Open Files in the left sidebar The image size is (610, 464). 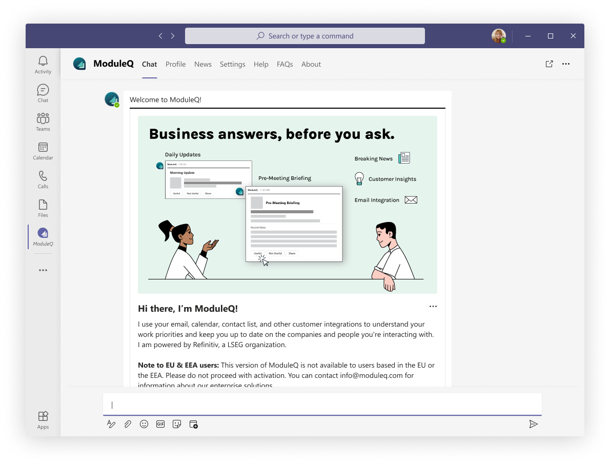43,208
